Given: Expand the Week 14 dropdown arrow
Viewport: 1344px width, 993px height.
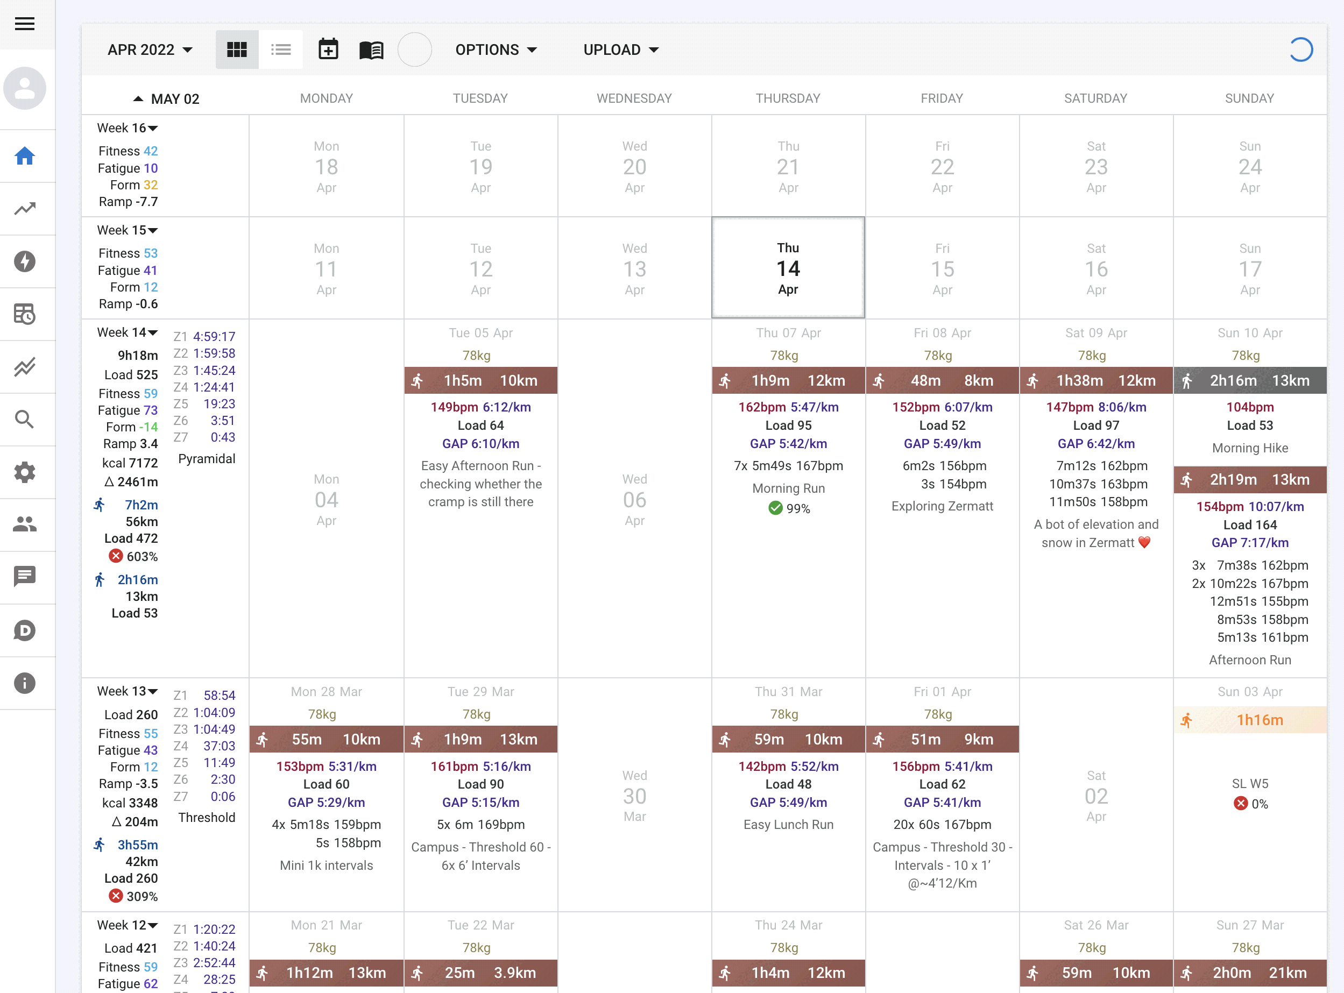Looking at the screenshot, I should click(153, 332).
